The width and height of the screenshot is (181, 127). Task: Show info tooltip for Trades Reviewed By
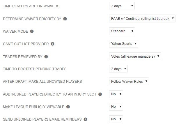tap(46, 57)
